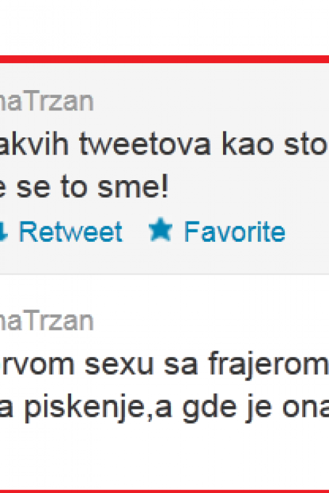Click the word "tweetova" in first tweet
The width and height of the screenshot is (329, 493).
[x=145, y=145]
